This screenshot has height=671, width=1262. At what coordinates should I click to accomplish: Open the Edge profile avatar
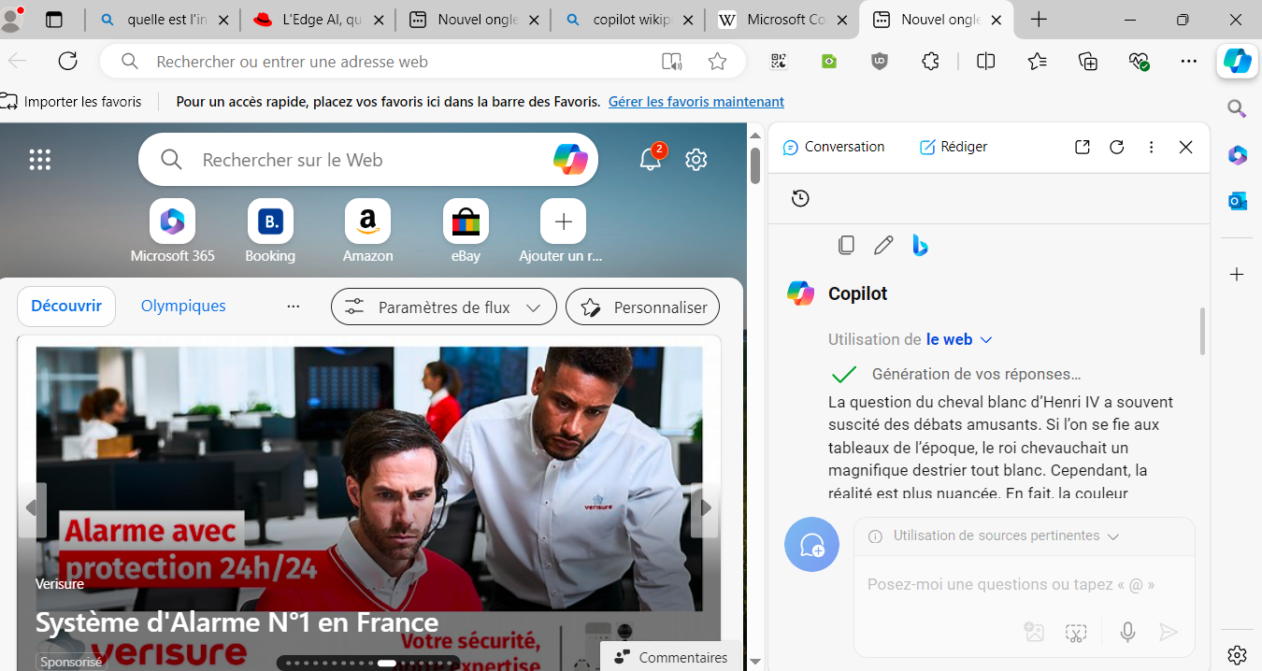tap(11, 19)
